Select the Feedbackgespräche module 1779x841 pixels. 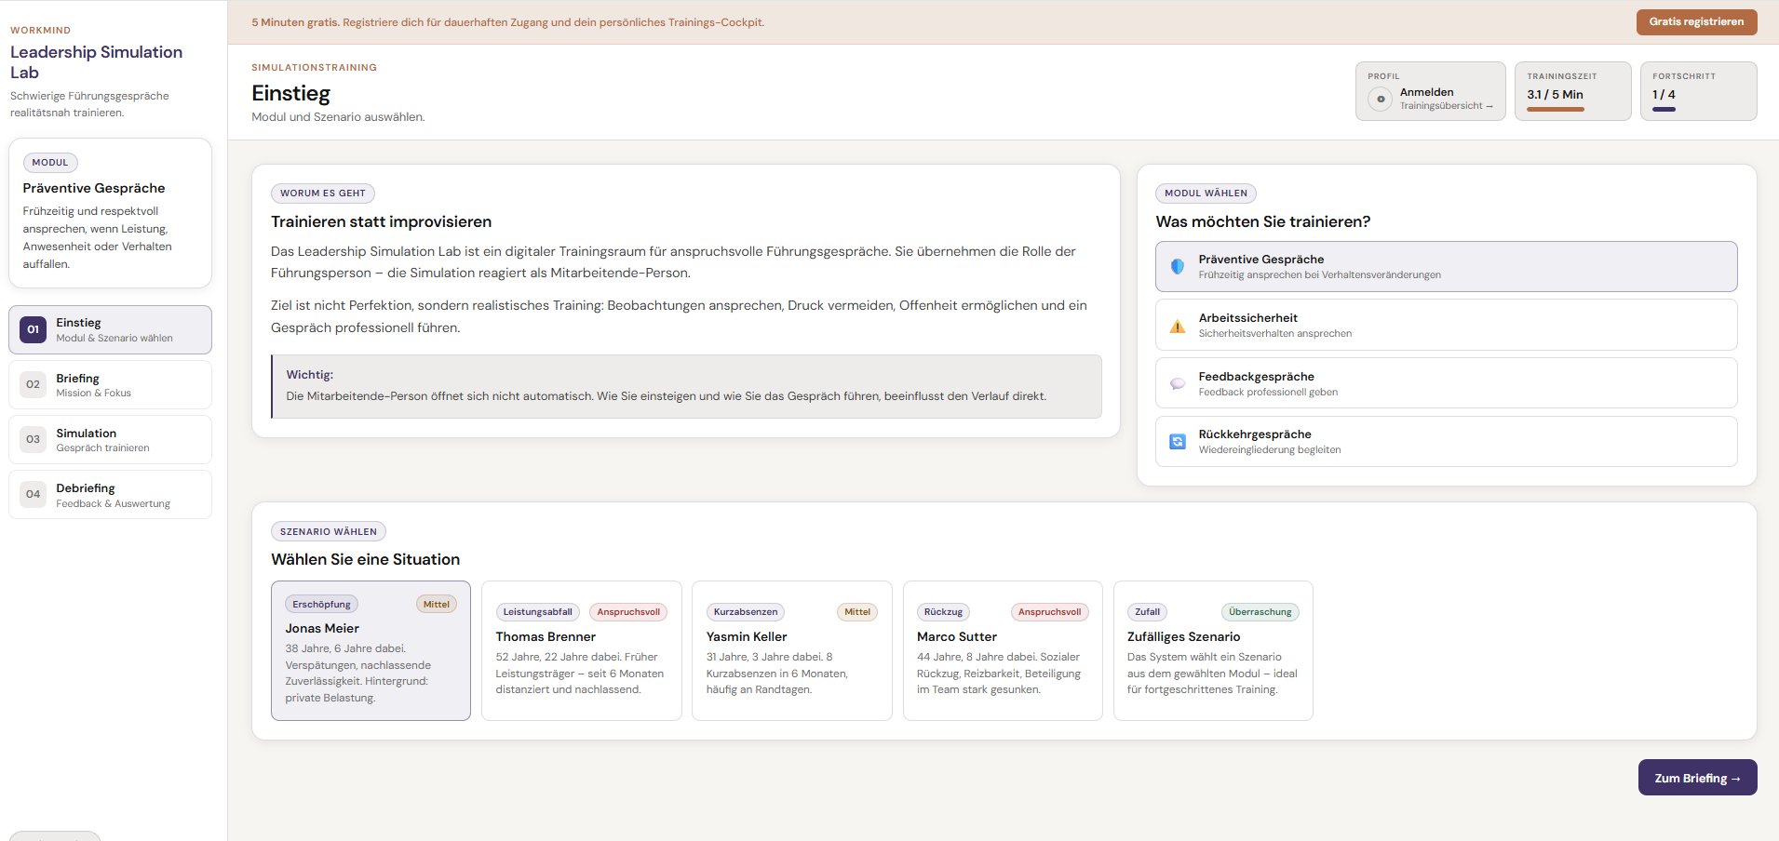coord(1446,383)
